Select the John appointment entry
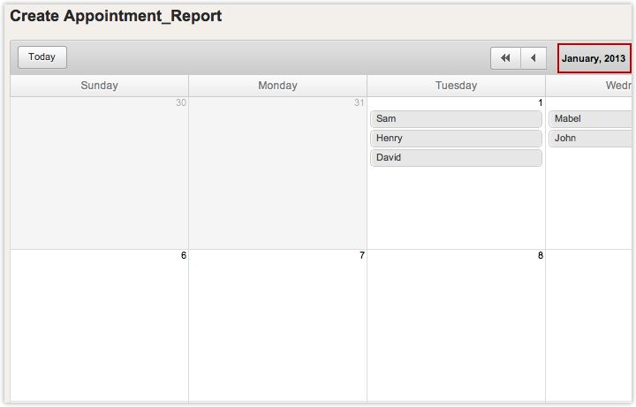The width and height of the screenshot is (636, 407). (x=590, y=139)
